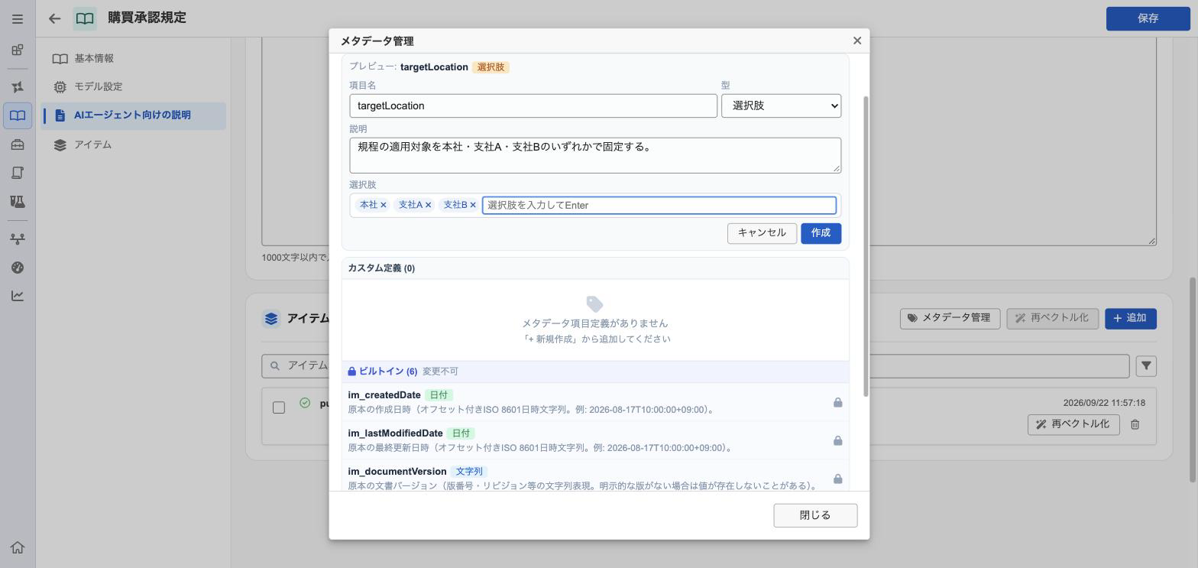The width and height of the screenshot is (1198, 568).
Task: Select 基本情報 in the sidebar
Action: [x=133, y=58]
